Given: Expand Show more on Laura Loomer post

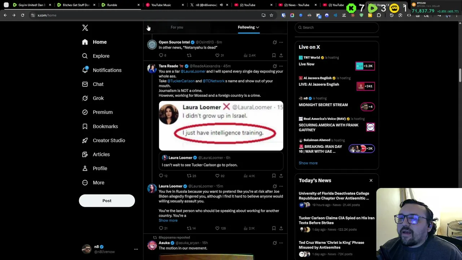Looking at the screenshot, I should pyautogui.click(x=168, y=220).
